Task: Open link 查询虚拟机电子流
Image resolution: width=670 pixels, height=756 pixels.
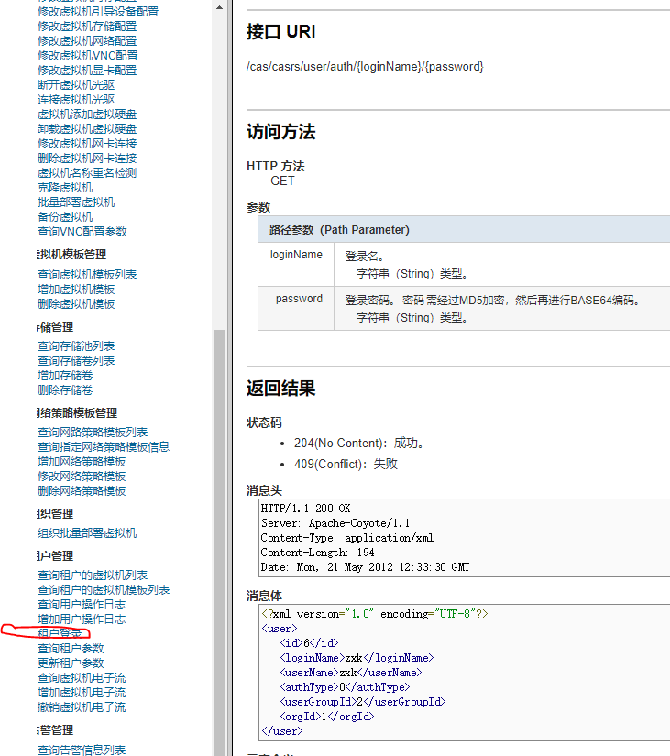Action: 82,678
